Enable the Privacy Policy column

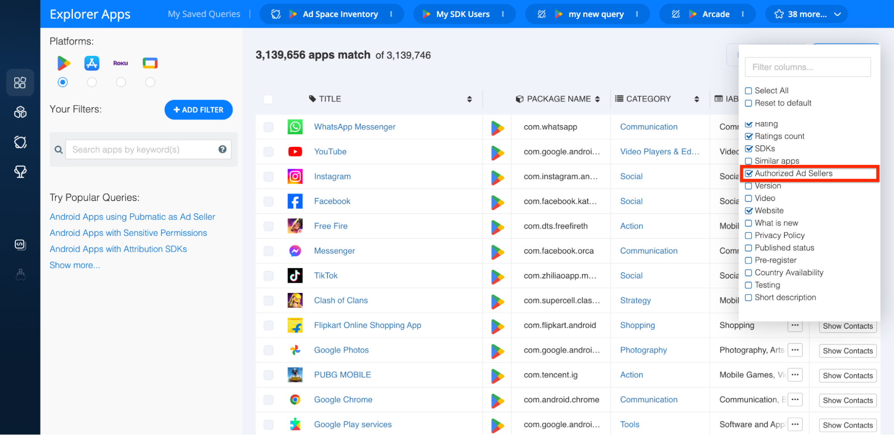click(x=748, y=235)
